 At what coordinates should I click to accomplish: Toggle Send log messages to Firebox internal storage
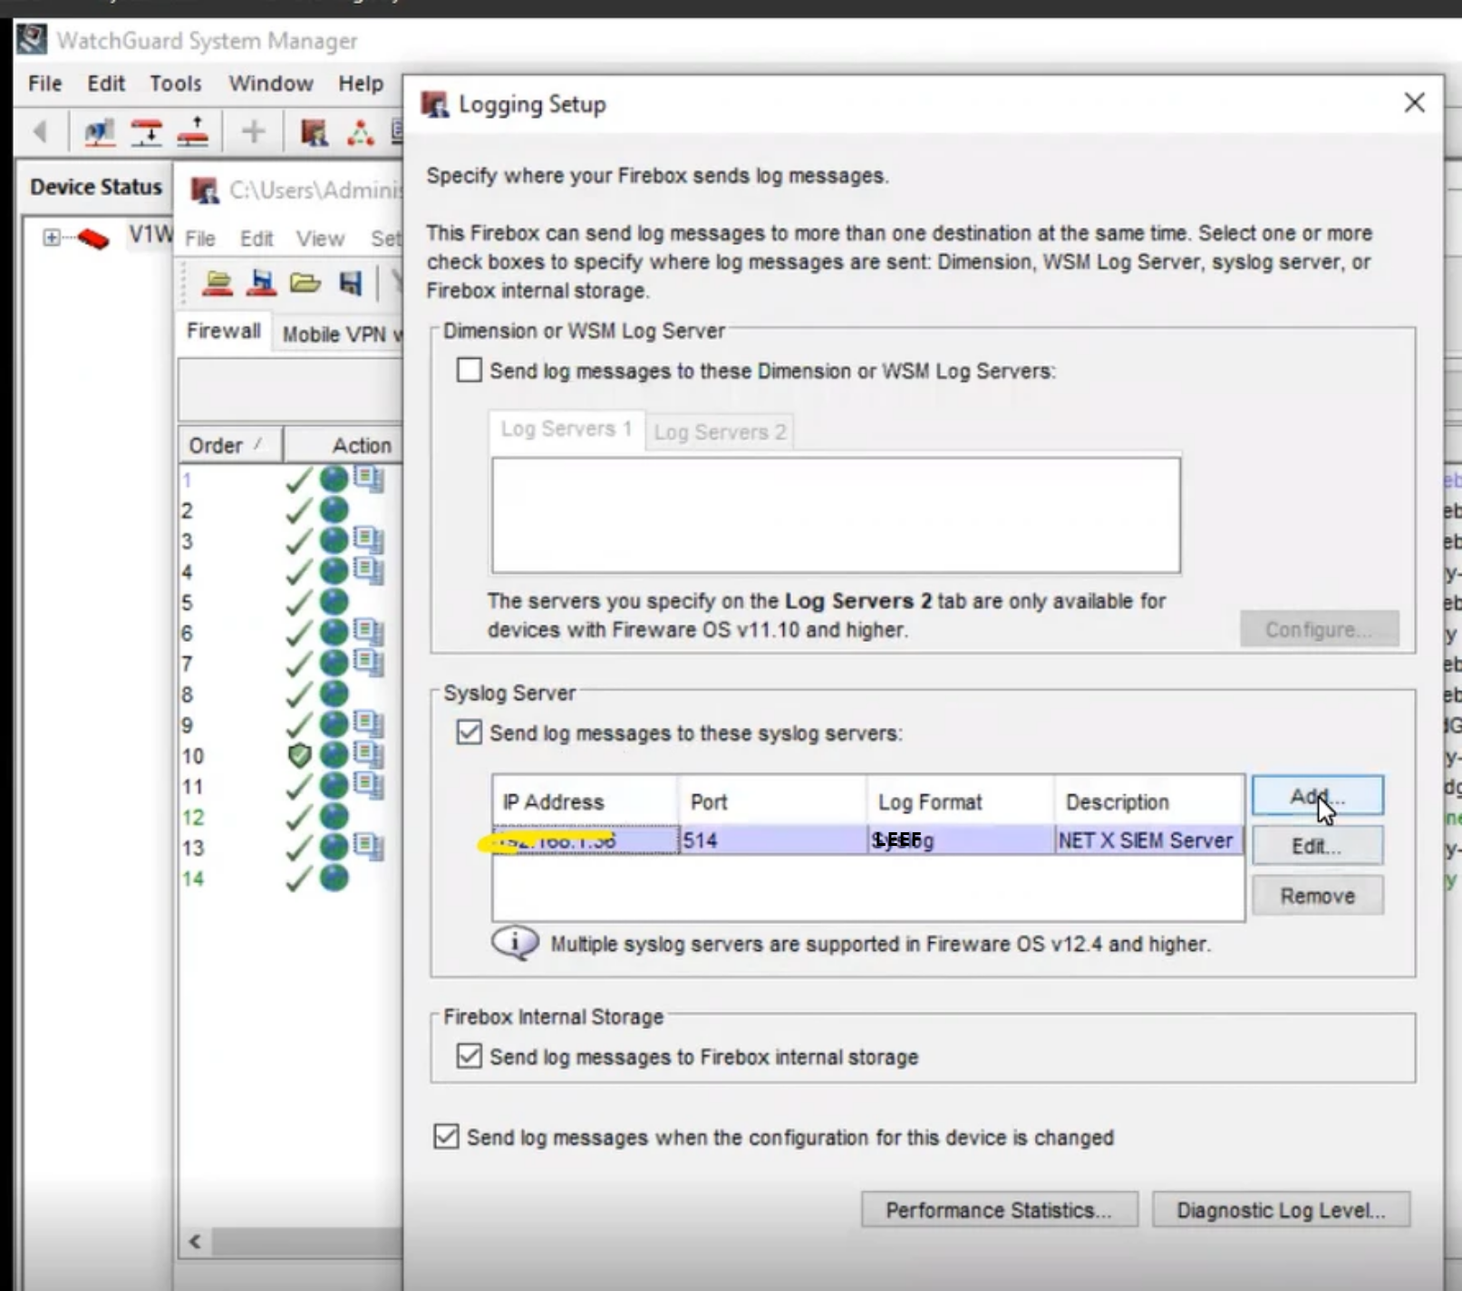click(x=469, y=1055)
